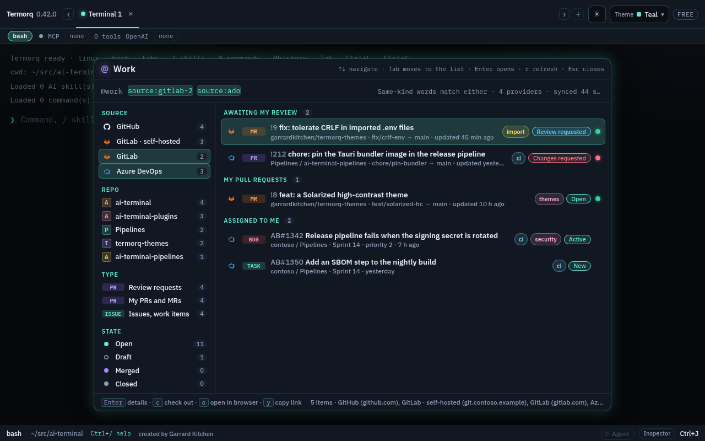Viewport: 705px width, 441px height.
Task: Click the Azure icon on AB#1350 row
Action: tap(231, 266)
